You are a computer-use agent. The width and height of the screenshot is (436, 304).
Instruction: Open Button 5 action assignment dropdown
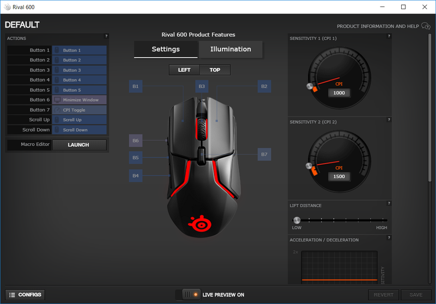[x=79, y=90]
